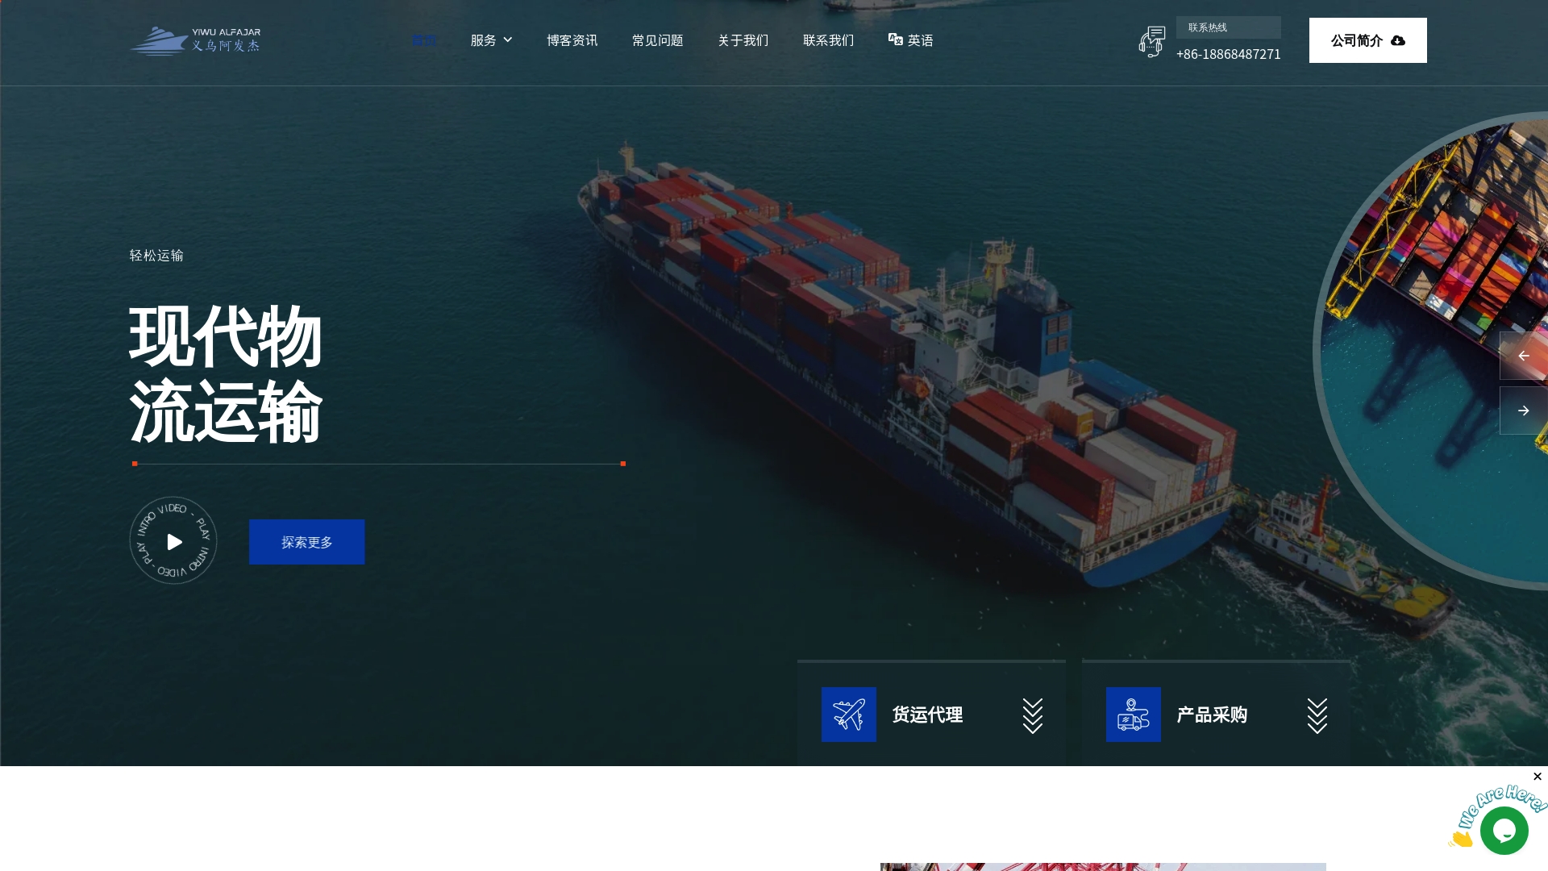Select the airplane freight forwarding icon
The width and height of the screenshot is (1548, 871).
point(848,715)
